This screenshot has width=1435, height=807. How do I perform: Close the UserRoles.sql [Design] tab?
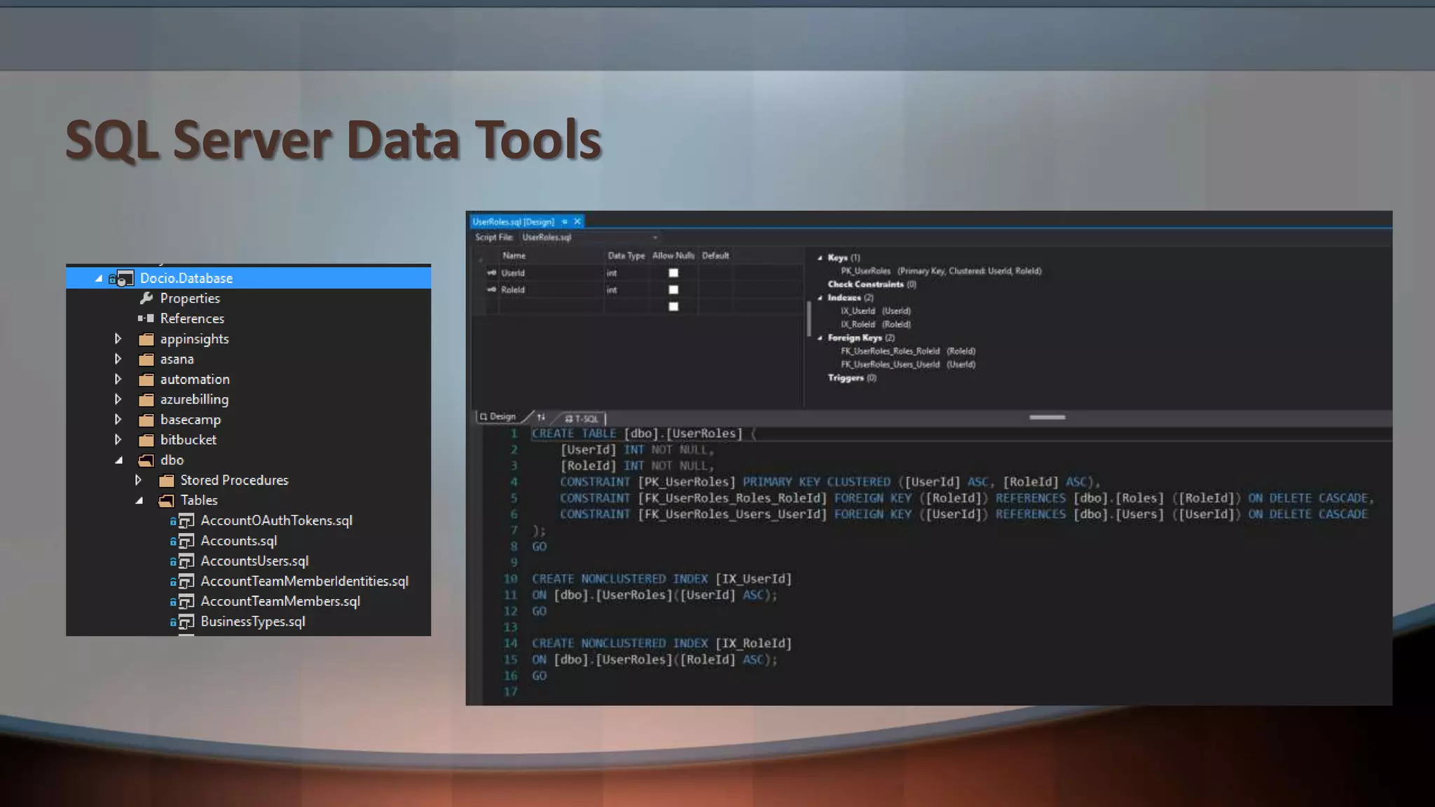point(577,221)
